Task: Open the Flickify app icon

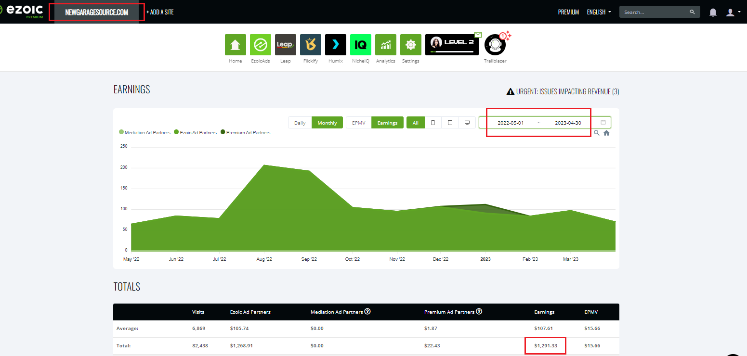Action: click(311, 45)
